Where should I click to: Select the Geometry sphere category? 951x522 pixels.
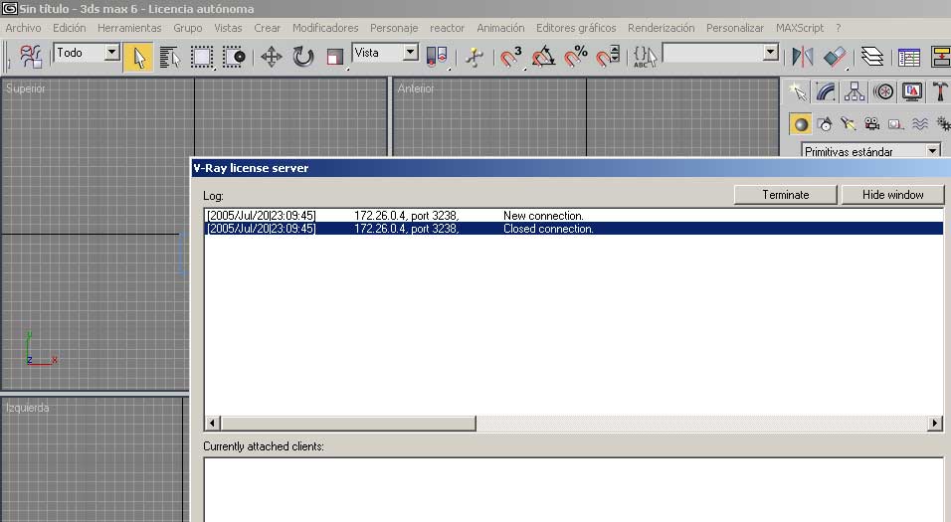click(801, 124)
